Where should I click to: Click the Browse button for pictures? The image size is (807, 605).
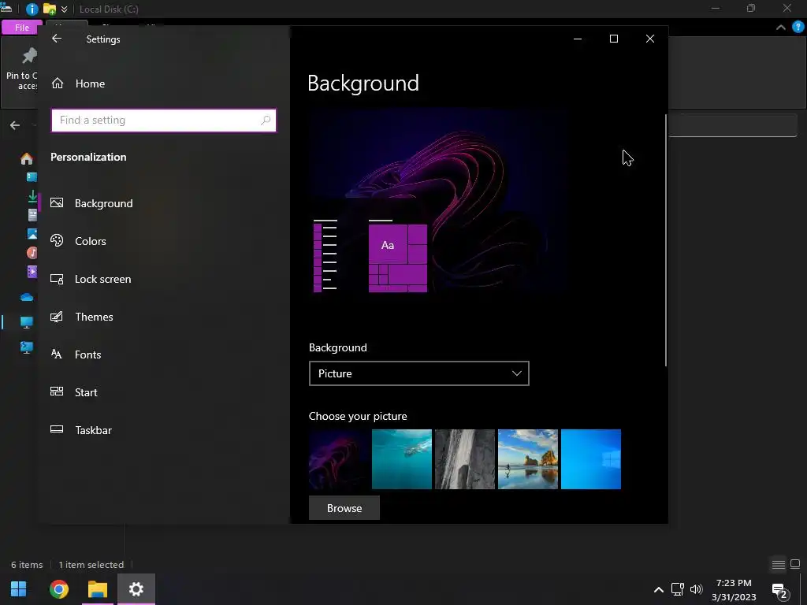(x=344, y=508)
